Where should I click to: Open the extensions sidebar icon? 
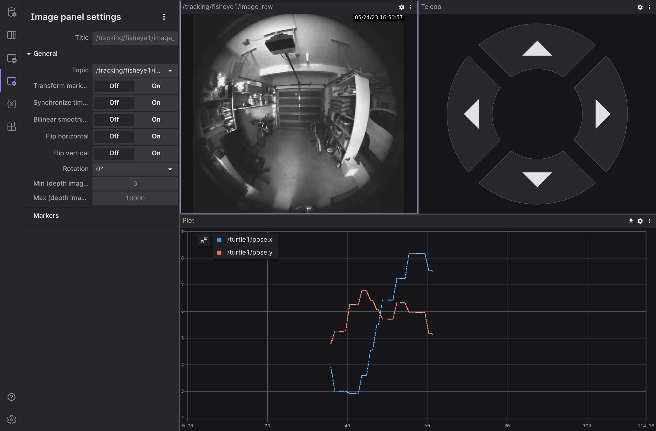tap(12, 127)
